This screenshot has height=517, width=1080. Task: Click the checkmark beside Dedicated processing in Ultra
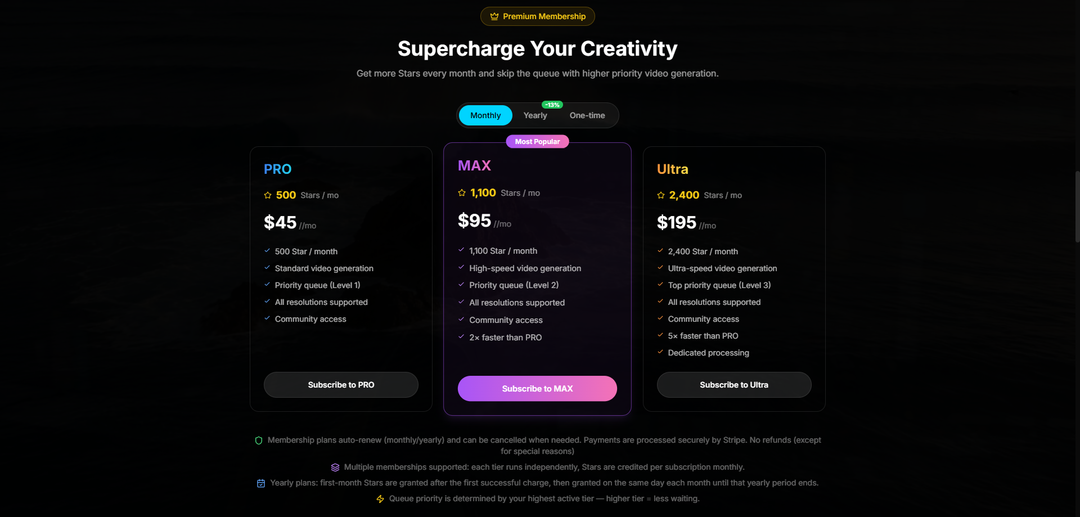[660, 352]
